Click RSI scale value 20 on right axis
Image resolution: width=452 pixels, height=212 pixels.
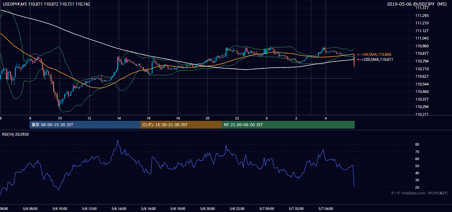coord(417,187)
